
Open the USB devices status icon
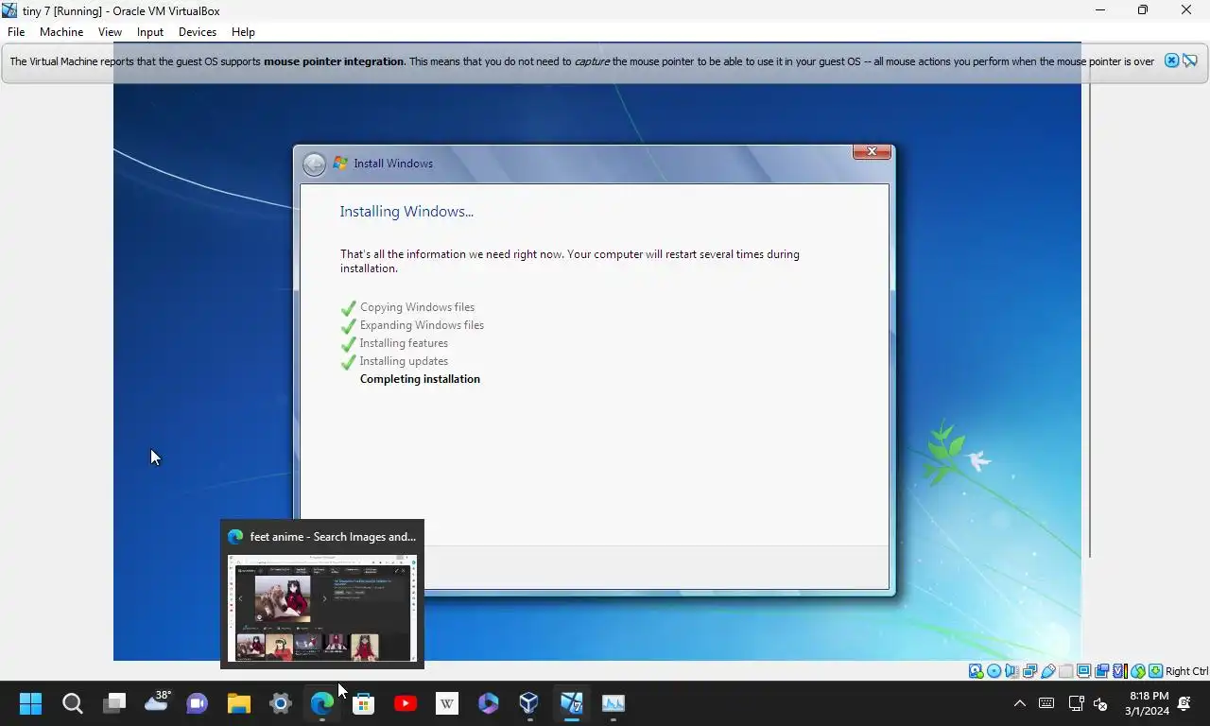pyautogui.click(x=1048, y=671)
